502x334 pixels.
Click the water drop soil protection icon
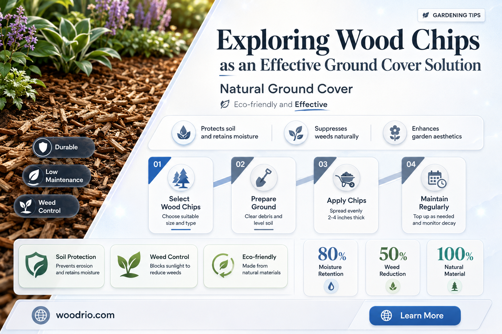coord(184,133)
